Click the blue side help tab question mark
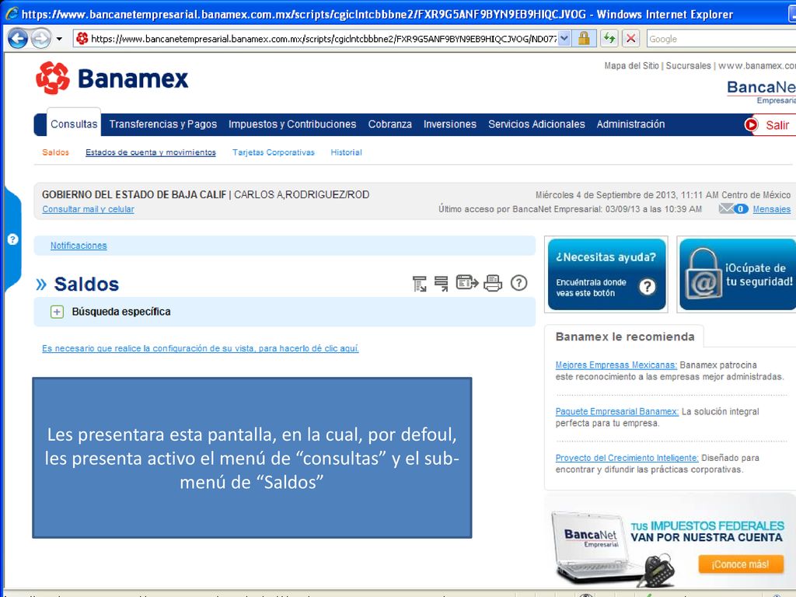This screenshot has width=796, height=597. (12, 239)
